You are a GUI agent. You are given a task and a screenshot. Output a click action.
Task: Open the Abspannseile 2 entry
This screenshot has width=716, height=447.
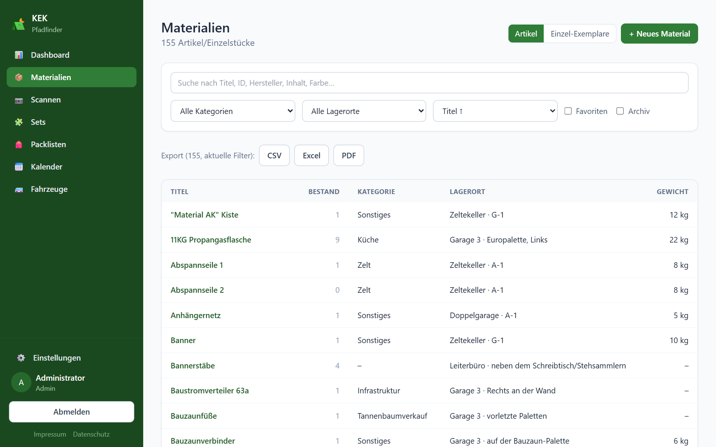(x=197, y=290)
